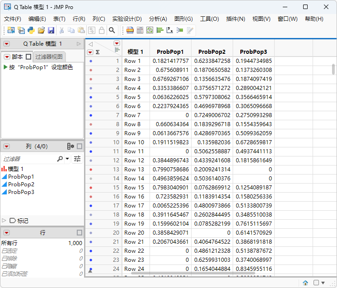Open the 表(T) menu

point(59,19)
